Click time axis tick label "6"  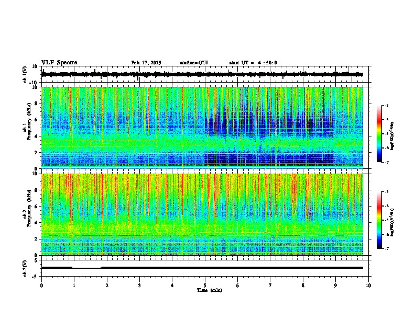click(x=238, y=285)
